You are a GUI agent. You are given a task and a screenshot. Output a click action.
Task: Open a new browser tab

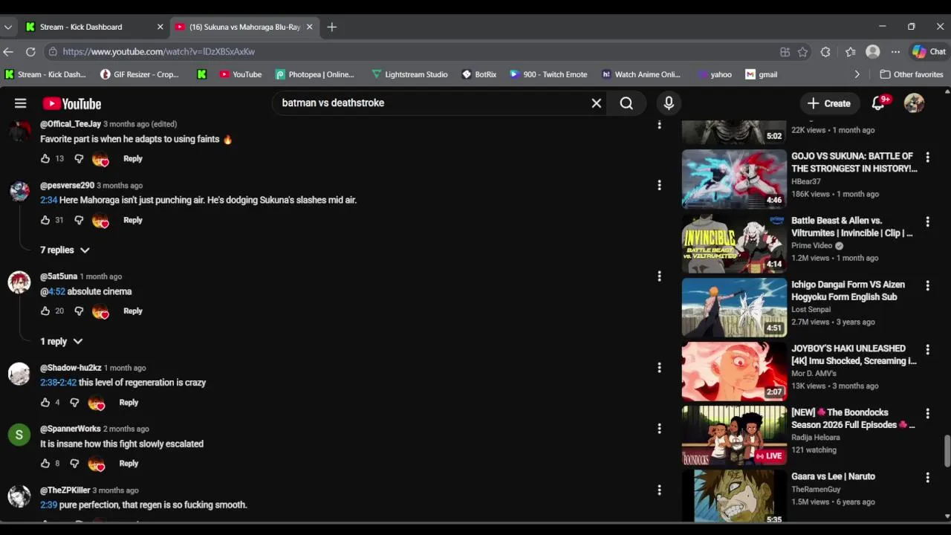332,27
